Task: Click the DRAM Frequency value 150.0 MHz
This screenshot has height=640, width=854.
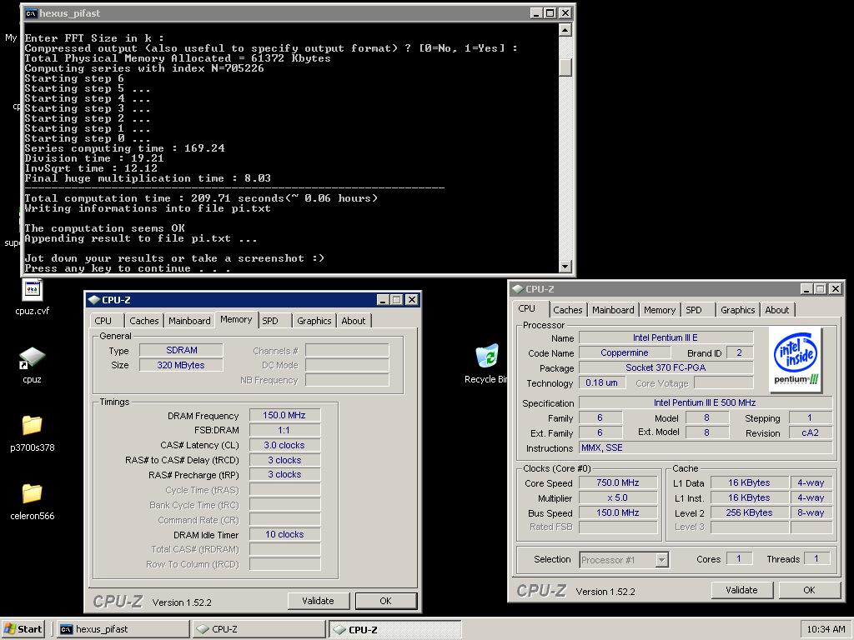Action: click(x=284, y=415)
